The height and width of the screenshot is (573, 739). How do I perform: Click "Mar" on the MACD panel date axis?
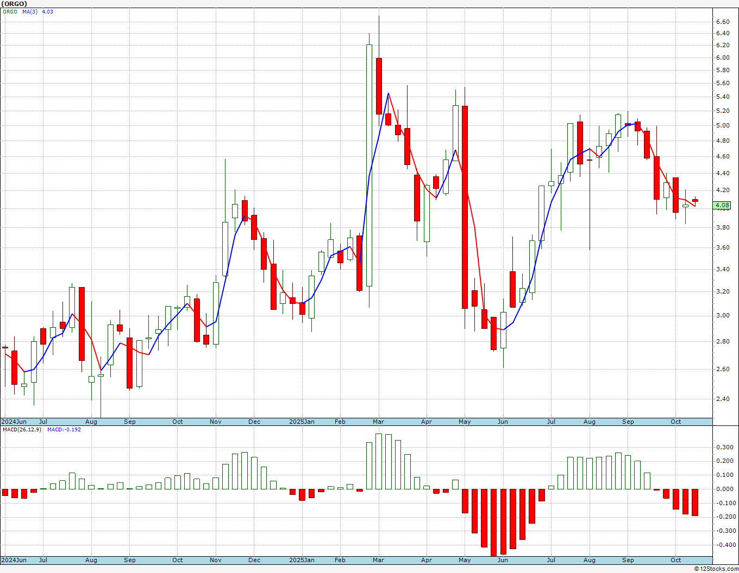[378, 560]
